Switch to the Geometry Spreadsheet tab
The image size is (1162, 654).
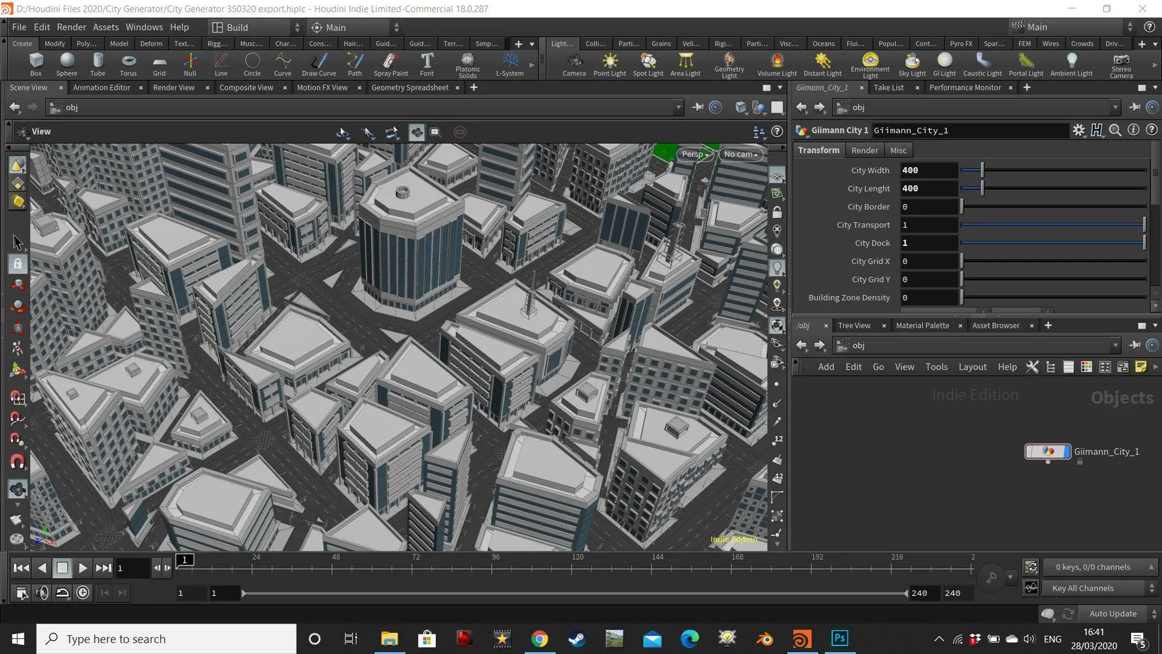point(411,87)
